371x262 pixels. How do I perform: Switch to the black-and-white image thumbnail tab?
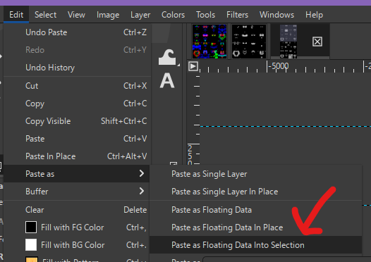pos(249,42)
